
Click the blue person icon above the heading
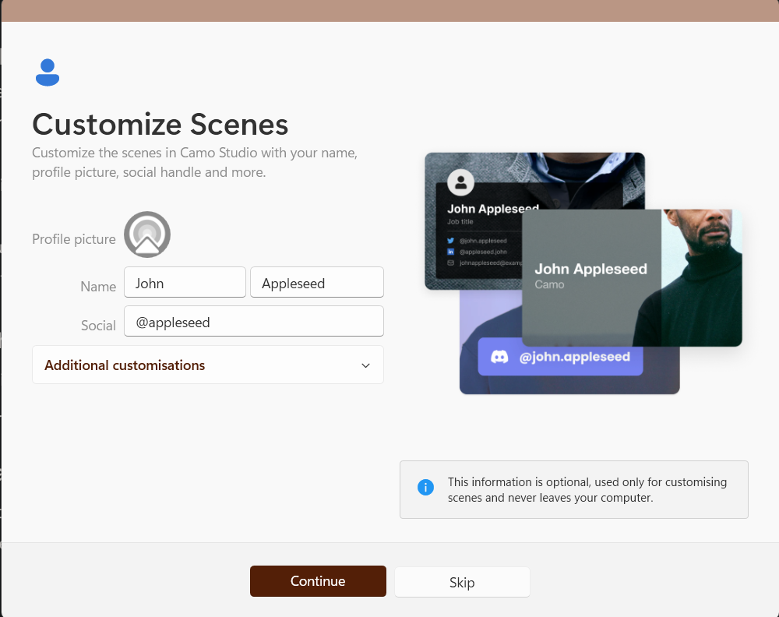coord(48,72)
